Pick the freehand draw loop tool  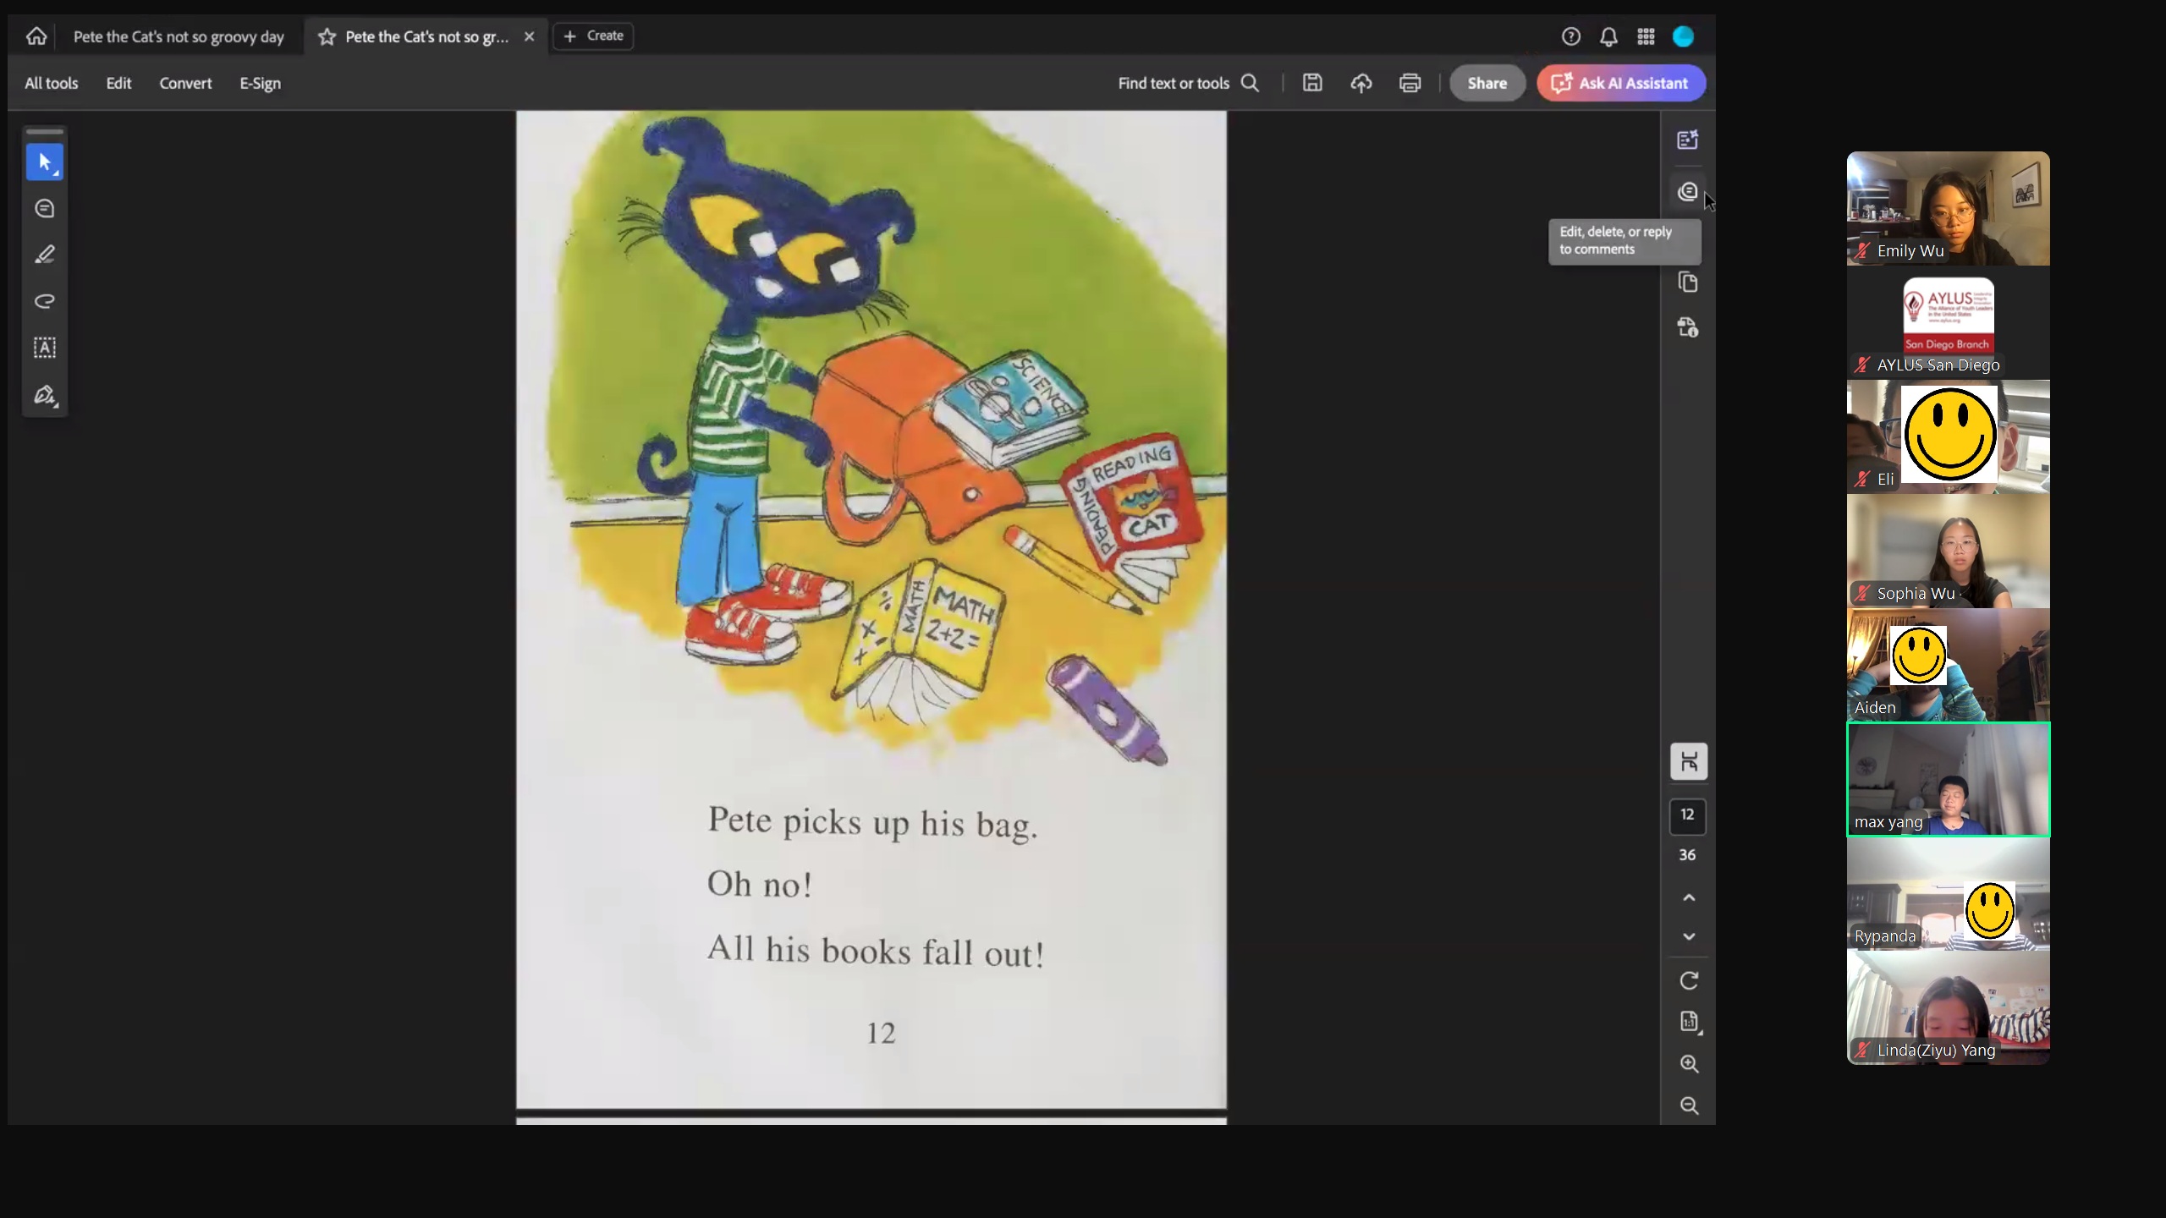[x=44, y=301]
